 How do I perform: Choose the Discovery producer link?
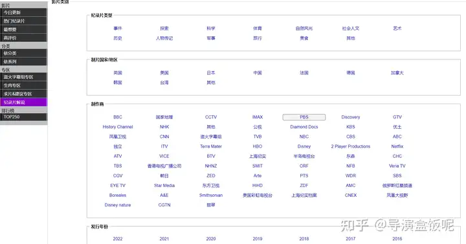point(351,117)
